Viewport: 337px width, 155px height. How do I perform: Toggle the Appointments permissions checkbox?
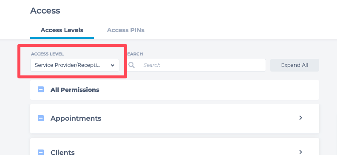click(41, 118)
